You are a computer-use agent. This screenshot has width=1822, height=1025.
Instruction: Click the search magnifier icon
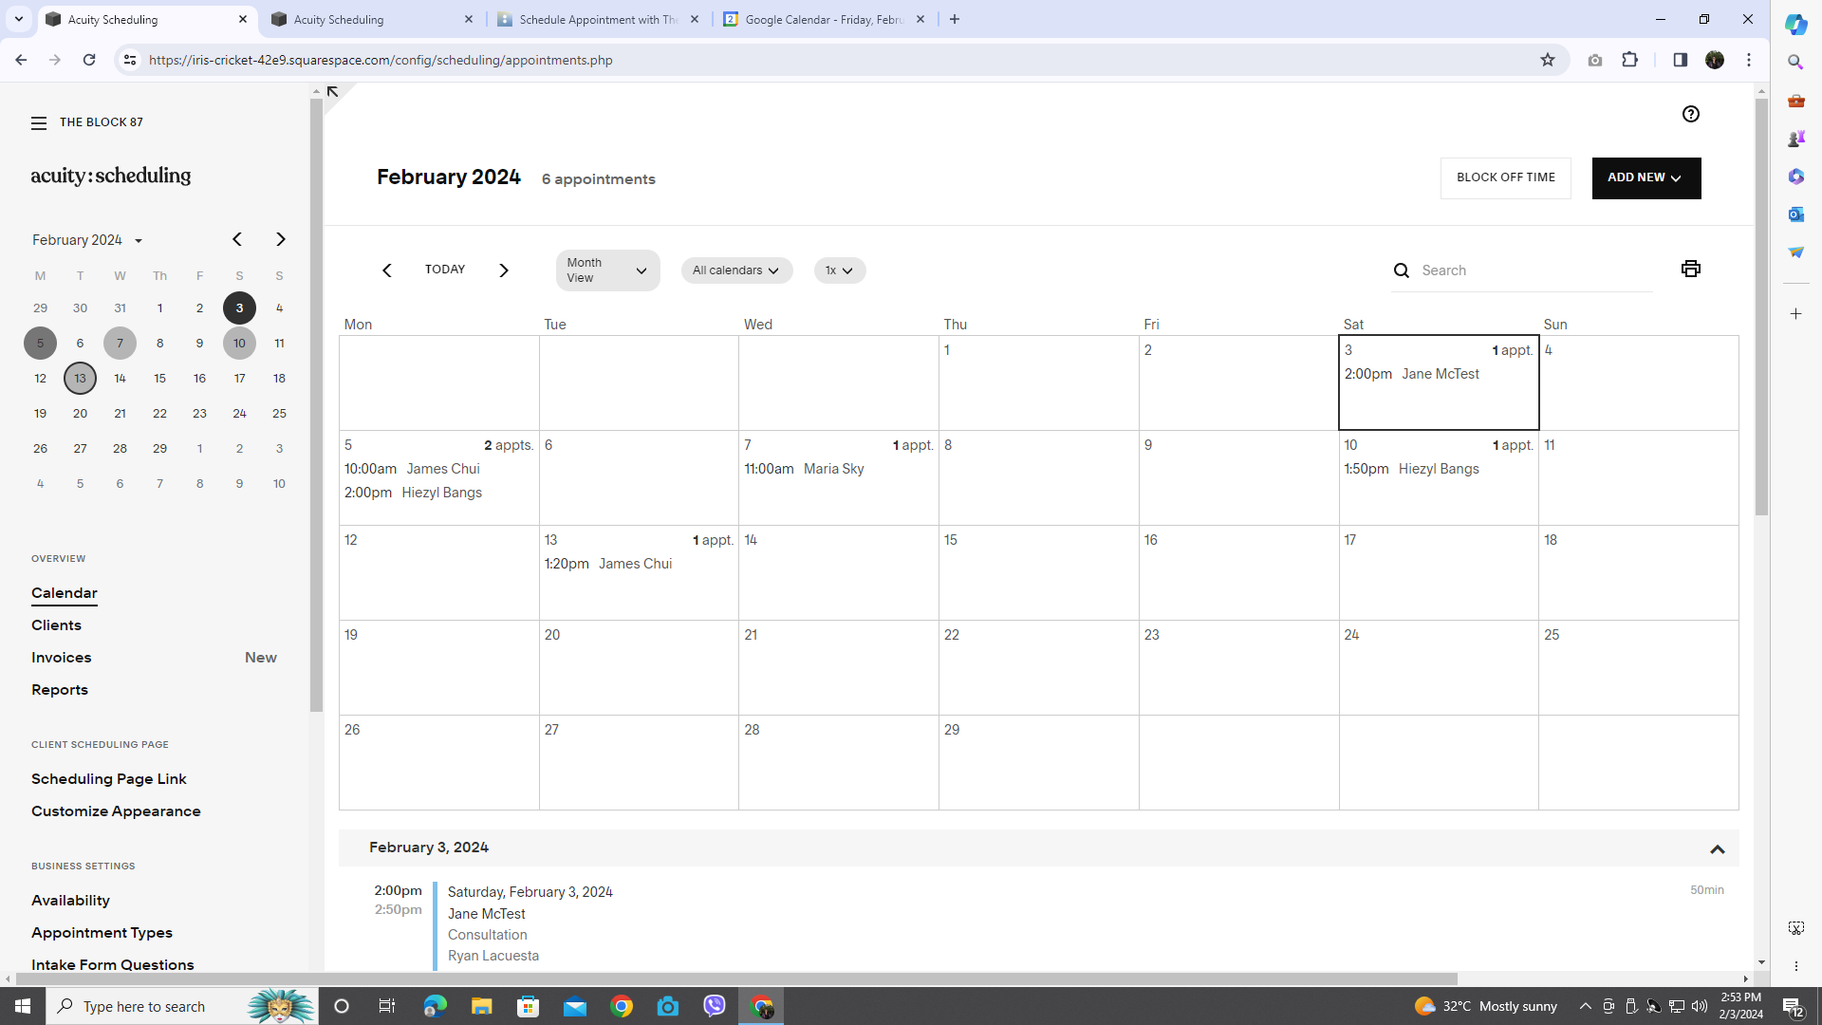[1401, 270]
